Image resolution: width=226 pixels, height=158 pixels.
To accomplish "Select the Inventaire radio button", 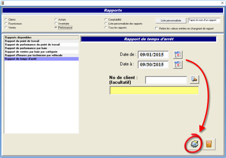I will 56,23.
